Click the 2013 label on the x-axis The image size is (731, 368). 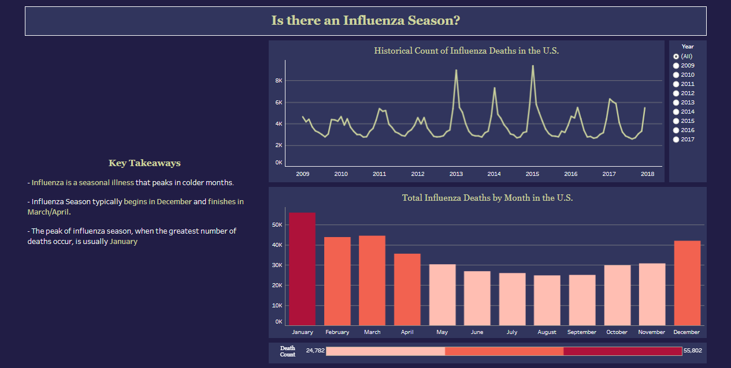[x=456, y=174]
